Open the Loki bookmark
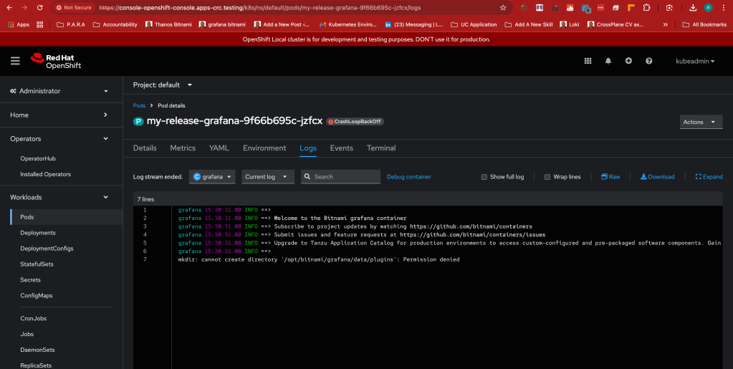Viewport: 733px width, 369px height. pyautogui.click(x=570, y=24)
